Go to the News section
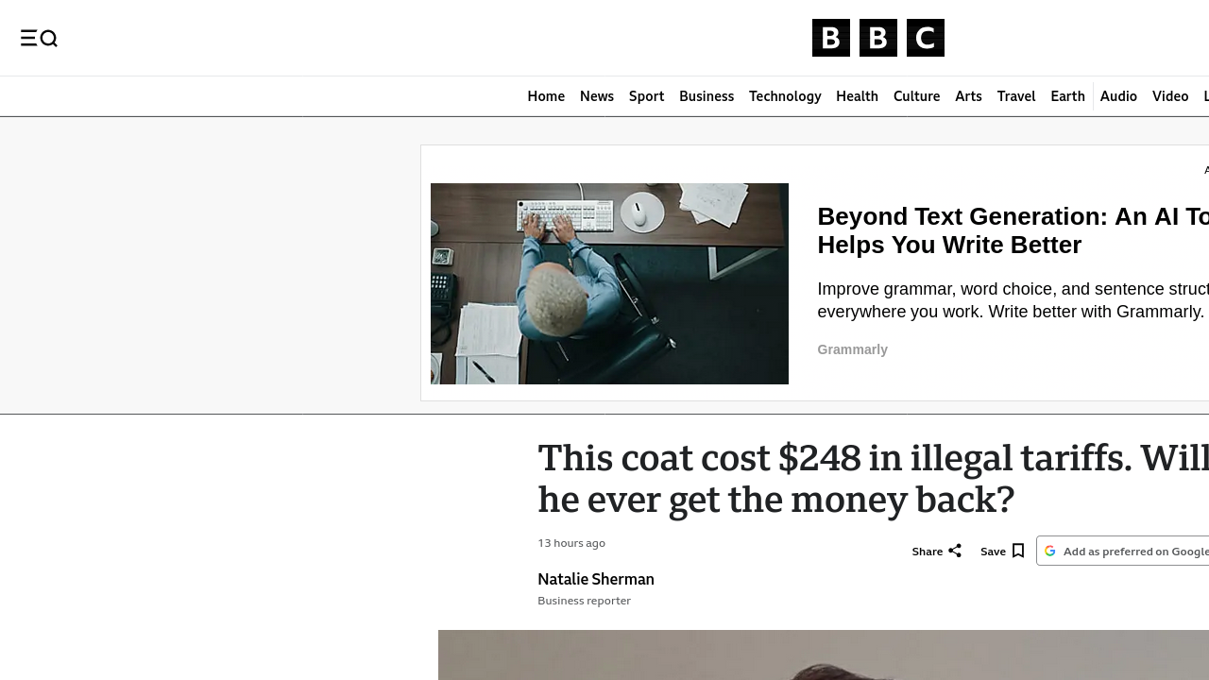 [x=597, y=96]
